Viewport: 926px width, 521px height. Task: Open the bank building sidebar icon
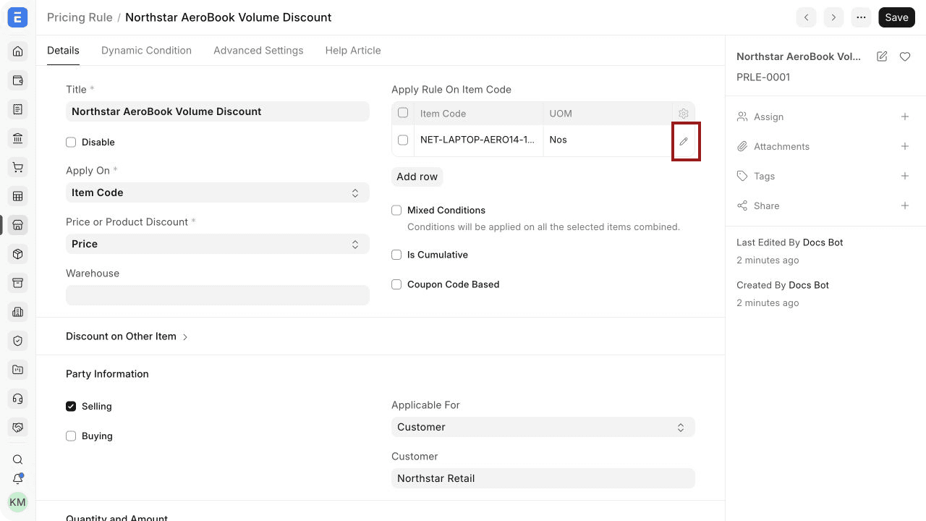(x=18, y=138)
